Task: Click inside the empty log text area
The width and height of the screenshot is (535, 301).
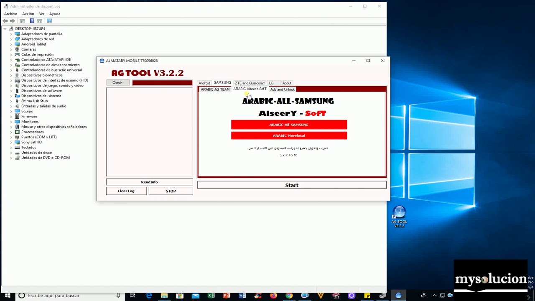Action: [x=149, y=132]
